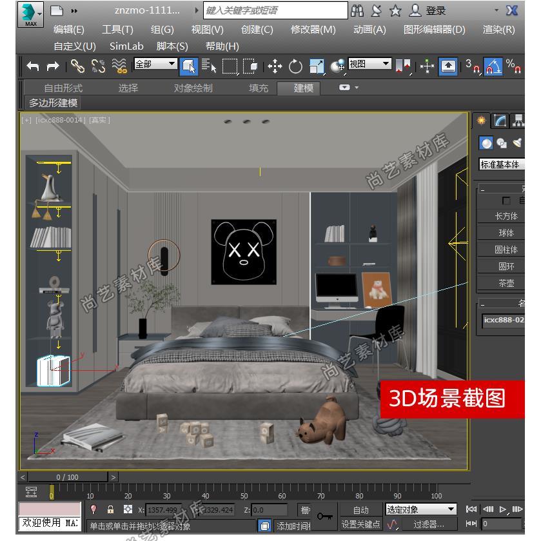This screenshot has width=541, height=541.
Task: Toggle 3D Snaps
Action: click(x=472, y=66)
